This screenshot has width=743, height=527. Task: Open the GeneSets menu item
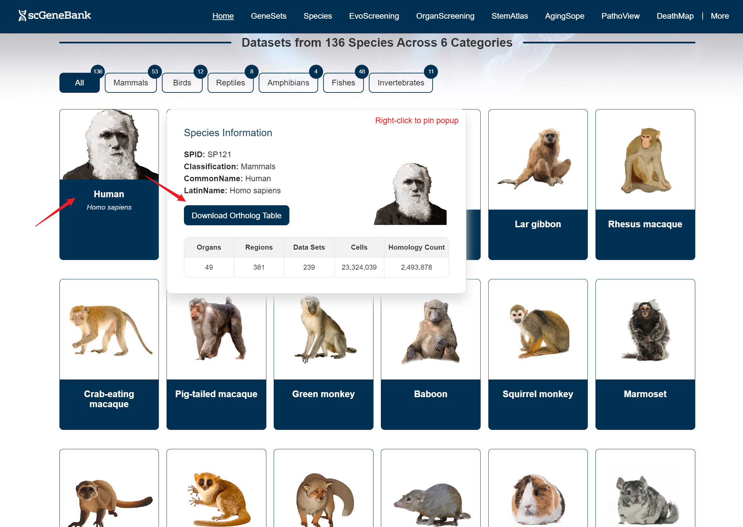pos(268,16)
